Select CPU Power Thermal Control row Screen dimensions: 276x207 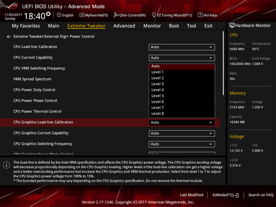37,111
